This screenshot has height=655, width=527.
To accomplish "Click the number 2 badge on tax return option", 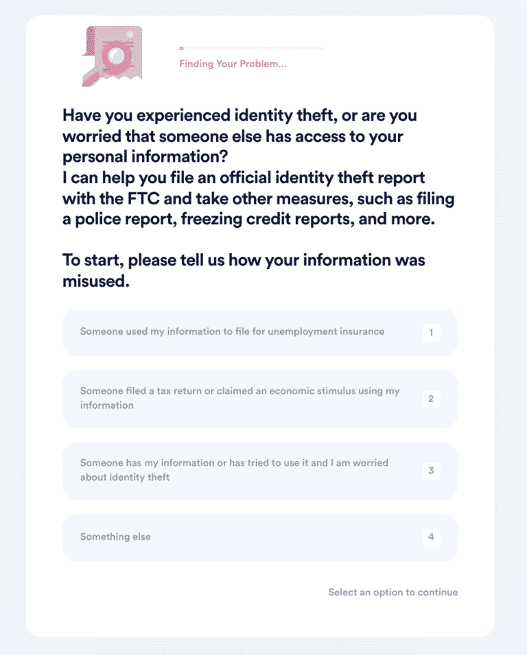I will pyautogui.click(x=431, y=398).
